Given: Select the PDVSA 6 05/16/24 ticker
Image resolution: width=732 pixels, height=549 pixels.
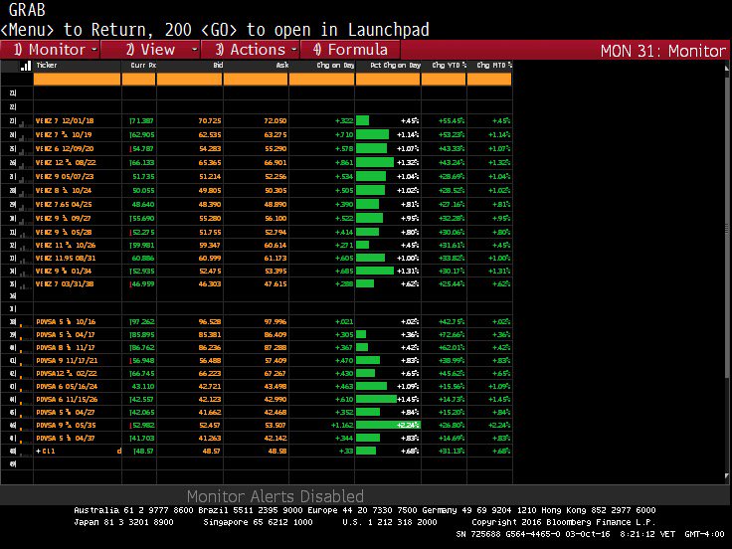Looking at the screenshot, I should tap(67, 387).
